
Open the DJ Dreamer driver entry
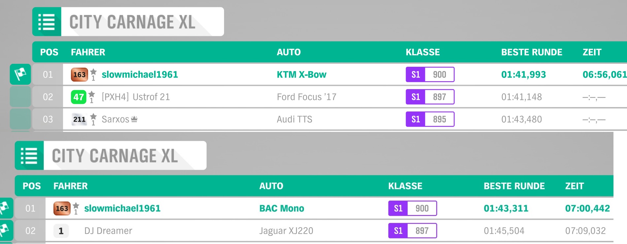point(108,231)
